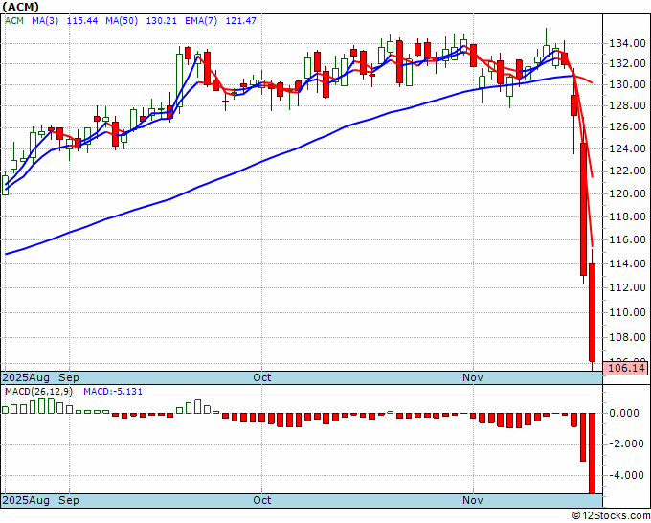Viewport: 651px width, 523px height.
Task: Select the EMA(7) value 121.47
Action: coord(241,20)
